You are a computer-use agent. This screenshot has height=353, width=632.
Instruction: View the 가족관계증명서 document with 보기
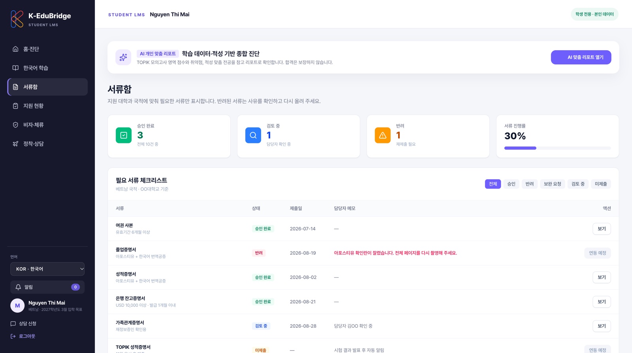[602, 326]
